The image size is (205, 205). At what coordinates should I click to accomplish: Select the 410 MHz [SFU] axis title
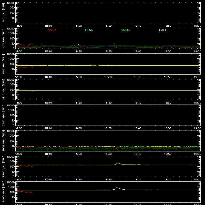3,38
